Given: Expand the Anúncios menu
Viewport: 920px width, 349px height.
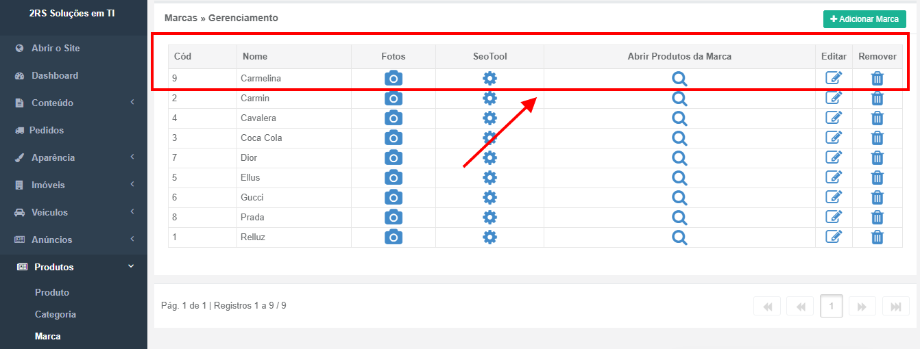Looking at the screenshot, I should [73, 240].
